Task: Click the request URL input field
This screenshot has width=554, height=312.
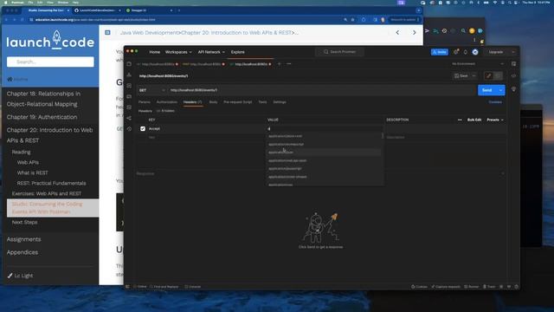Action: (x=321, y=90)
